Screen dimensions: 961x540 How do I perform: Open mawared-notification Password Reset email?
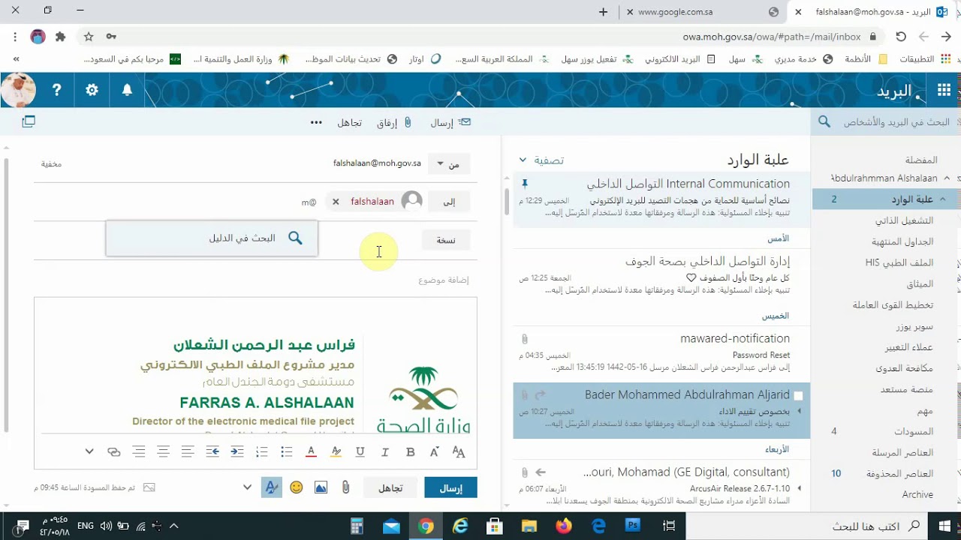tap(661, 352)
